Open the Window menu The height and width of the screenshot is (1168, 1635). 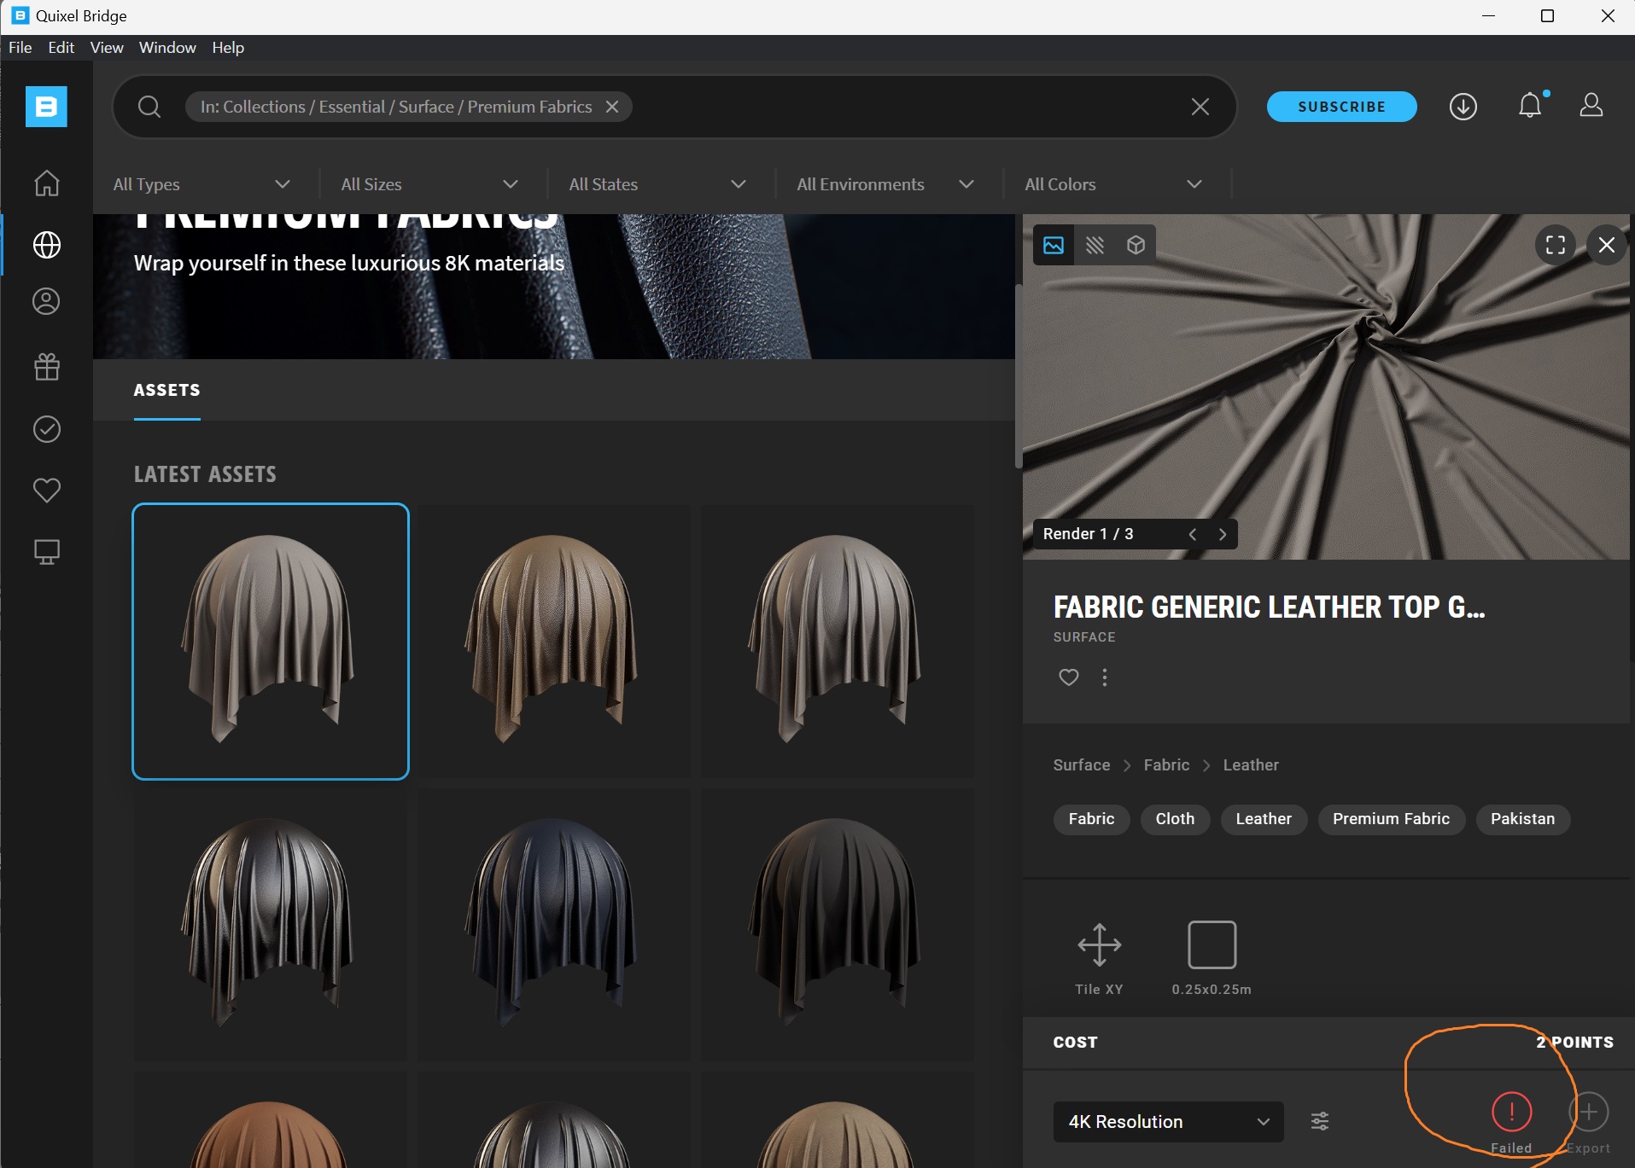[x=167, y=48]
